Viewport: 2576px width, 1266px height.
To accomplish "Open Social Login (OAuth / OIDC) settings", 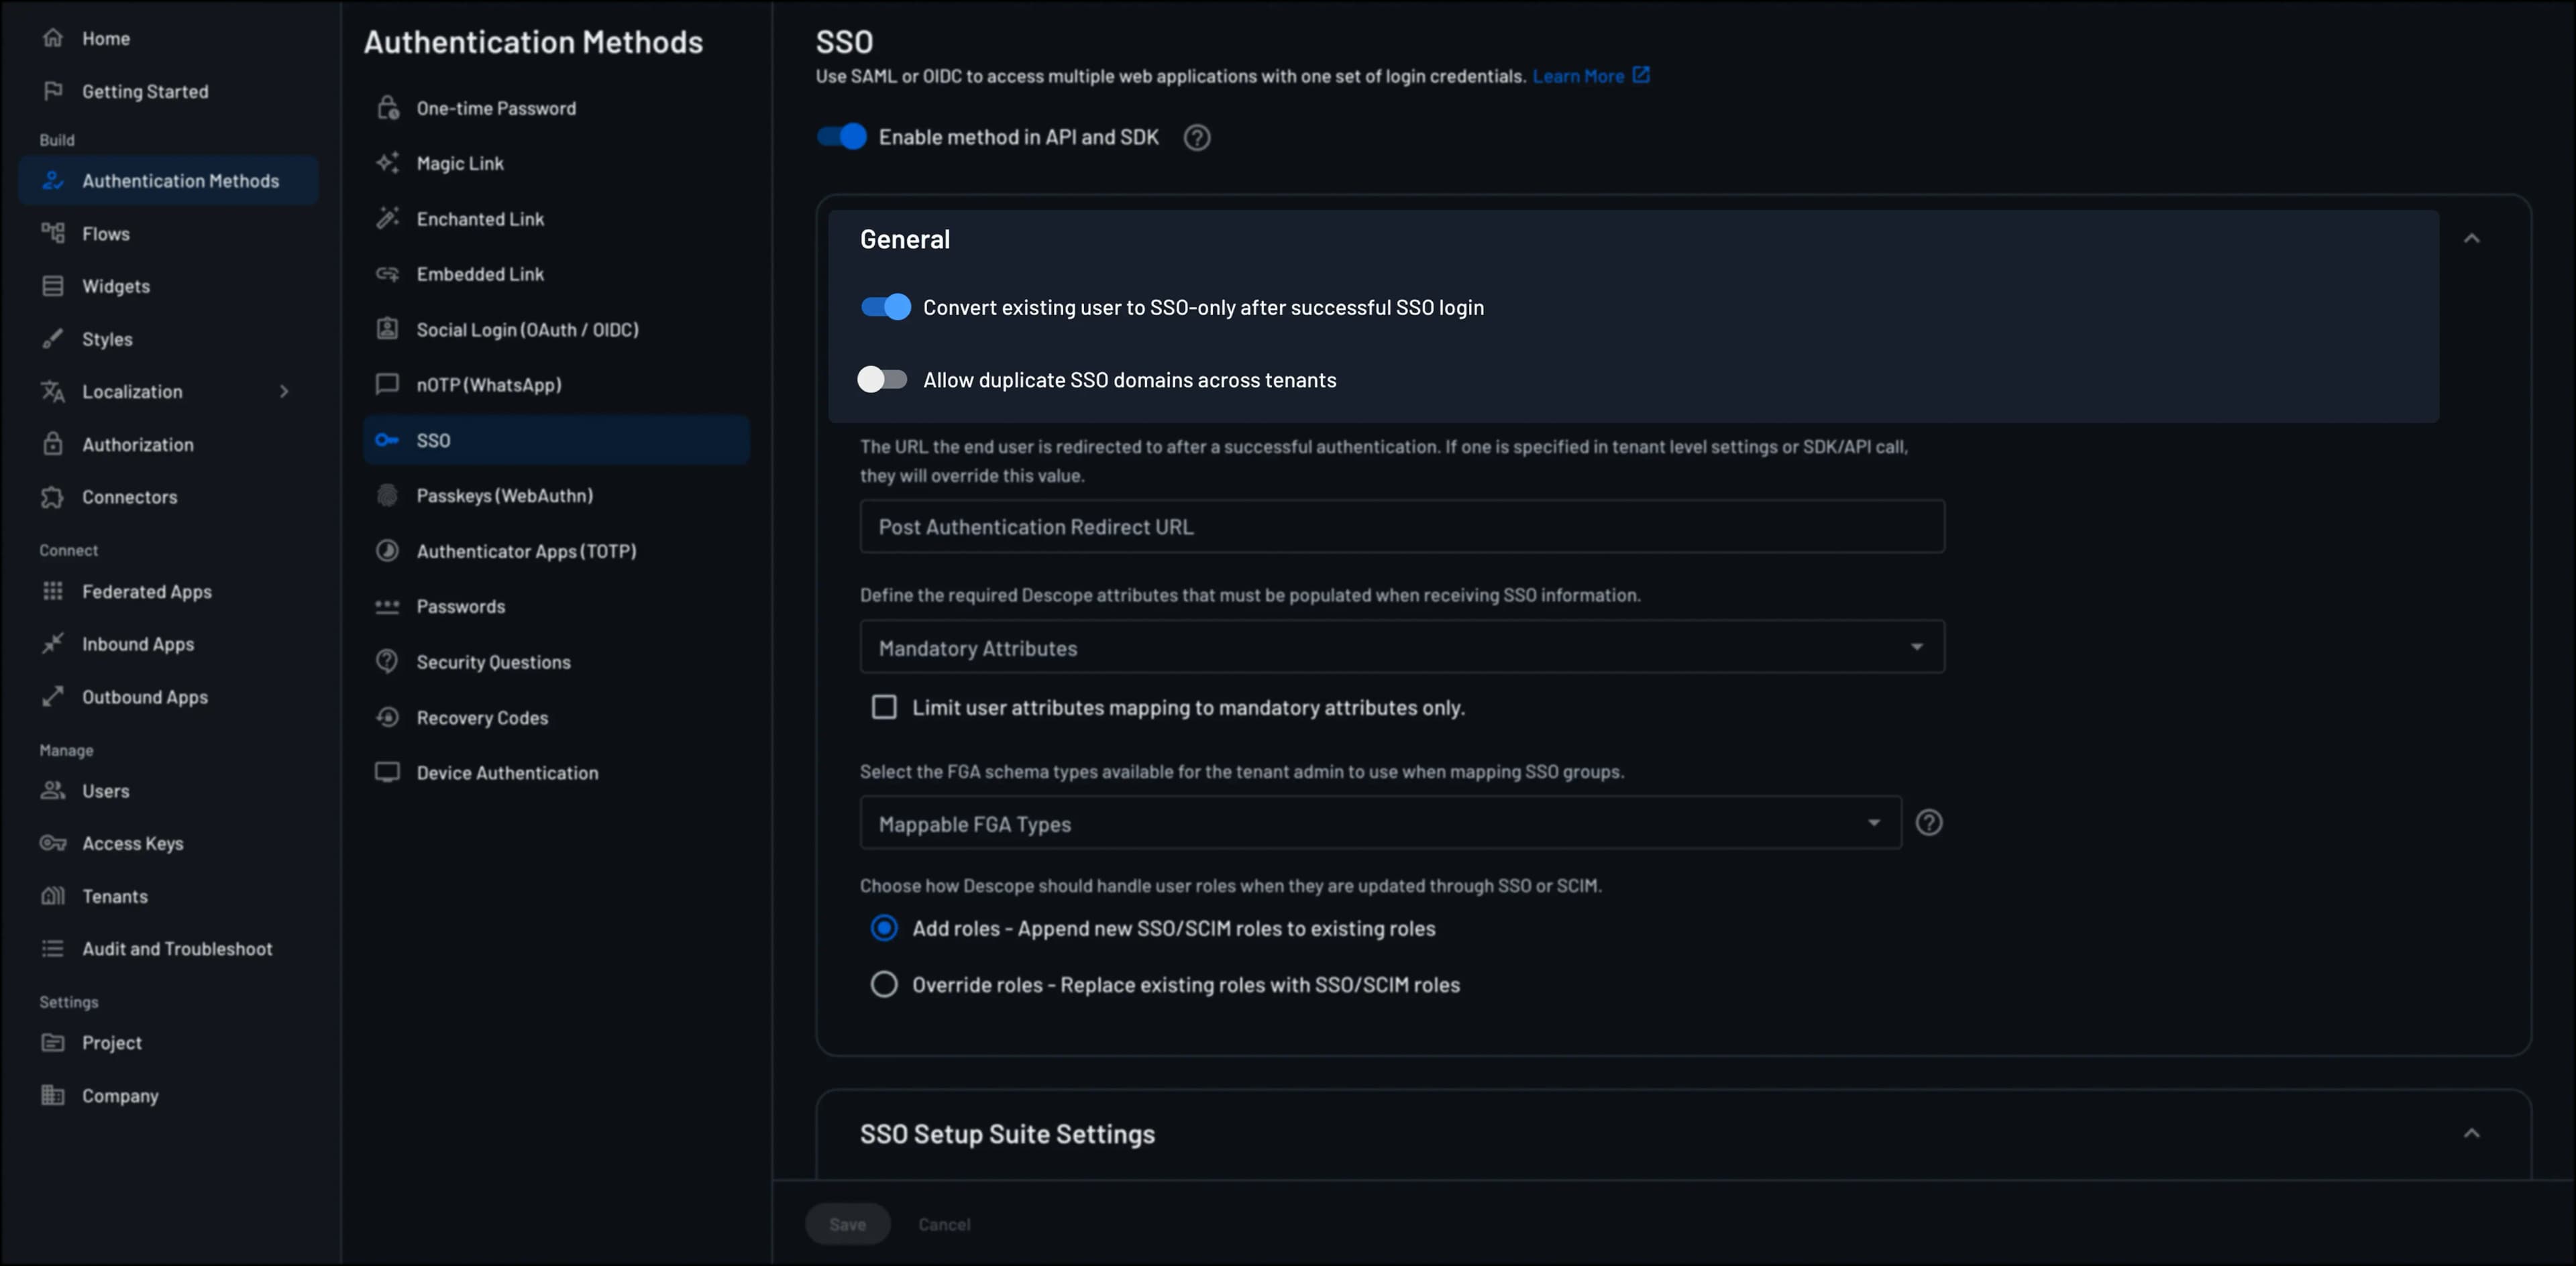I will (528, 329).
